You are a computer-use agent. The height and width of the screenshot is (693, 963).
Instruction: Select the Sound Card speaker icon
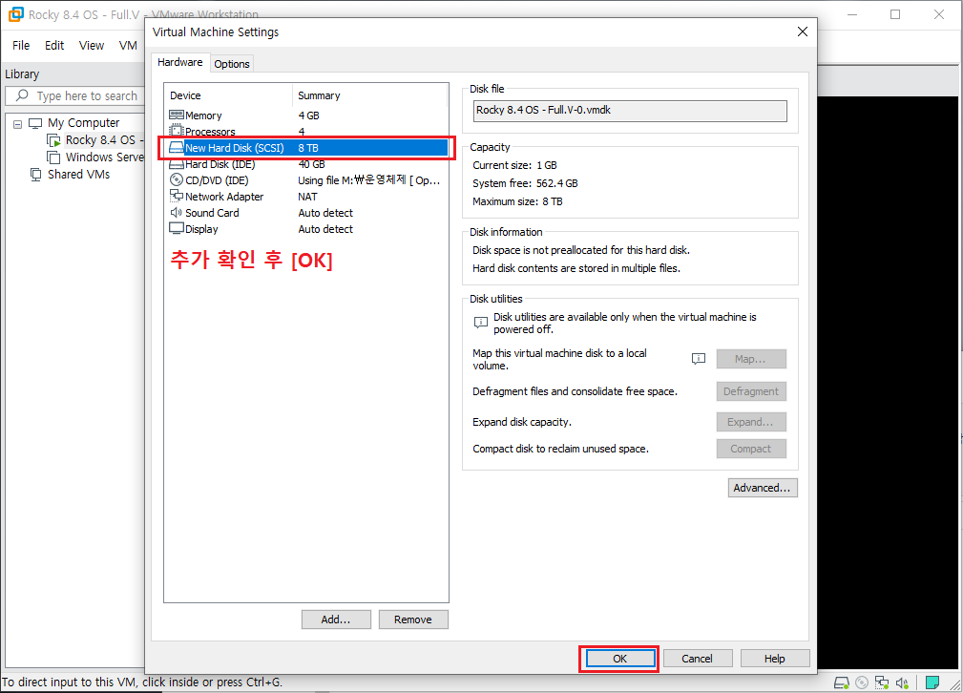(x=177, y=213)
